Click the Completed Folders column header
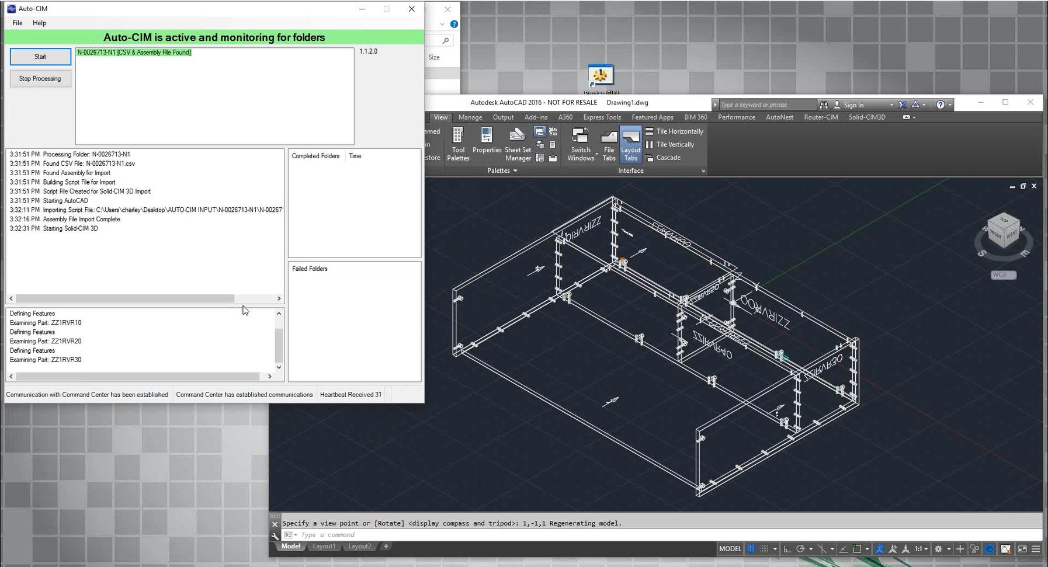Viewport: 1048px width, 567px height. 315,156
